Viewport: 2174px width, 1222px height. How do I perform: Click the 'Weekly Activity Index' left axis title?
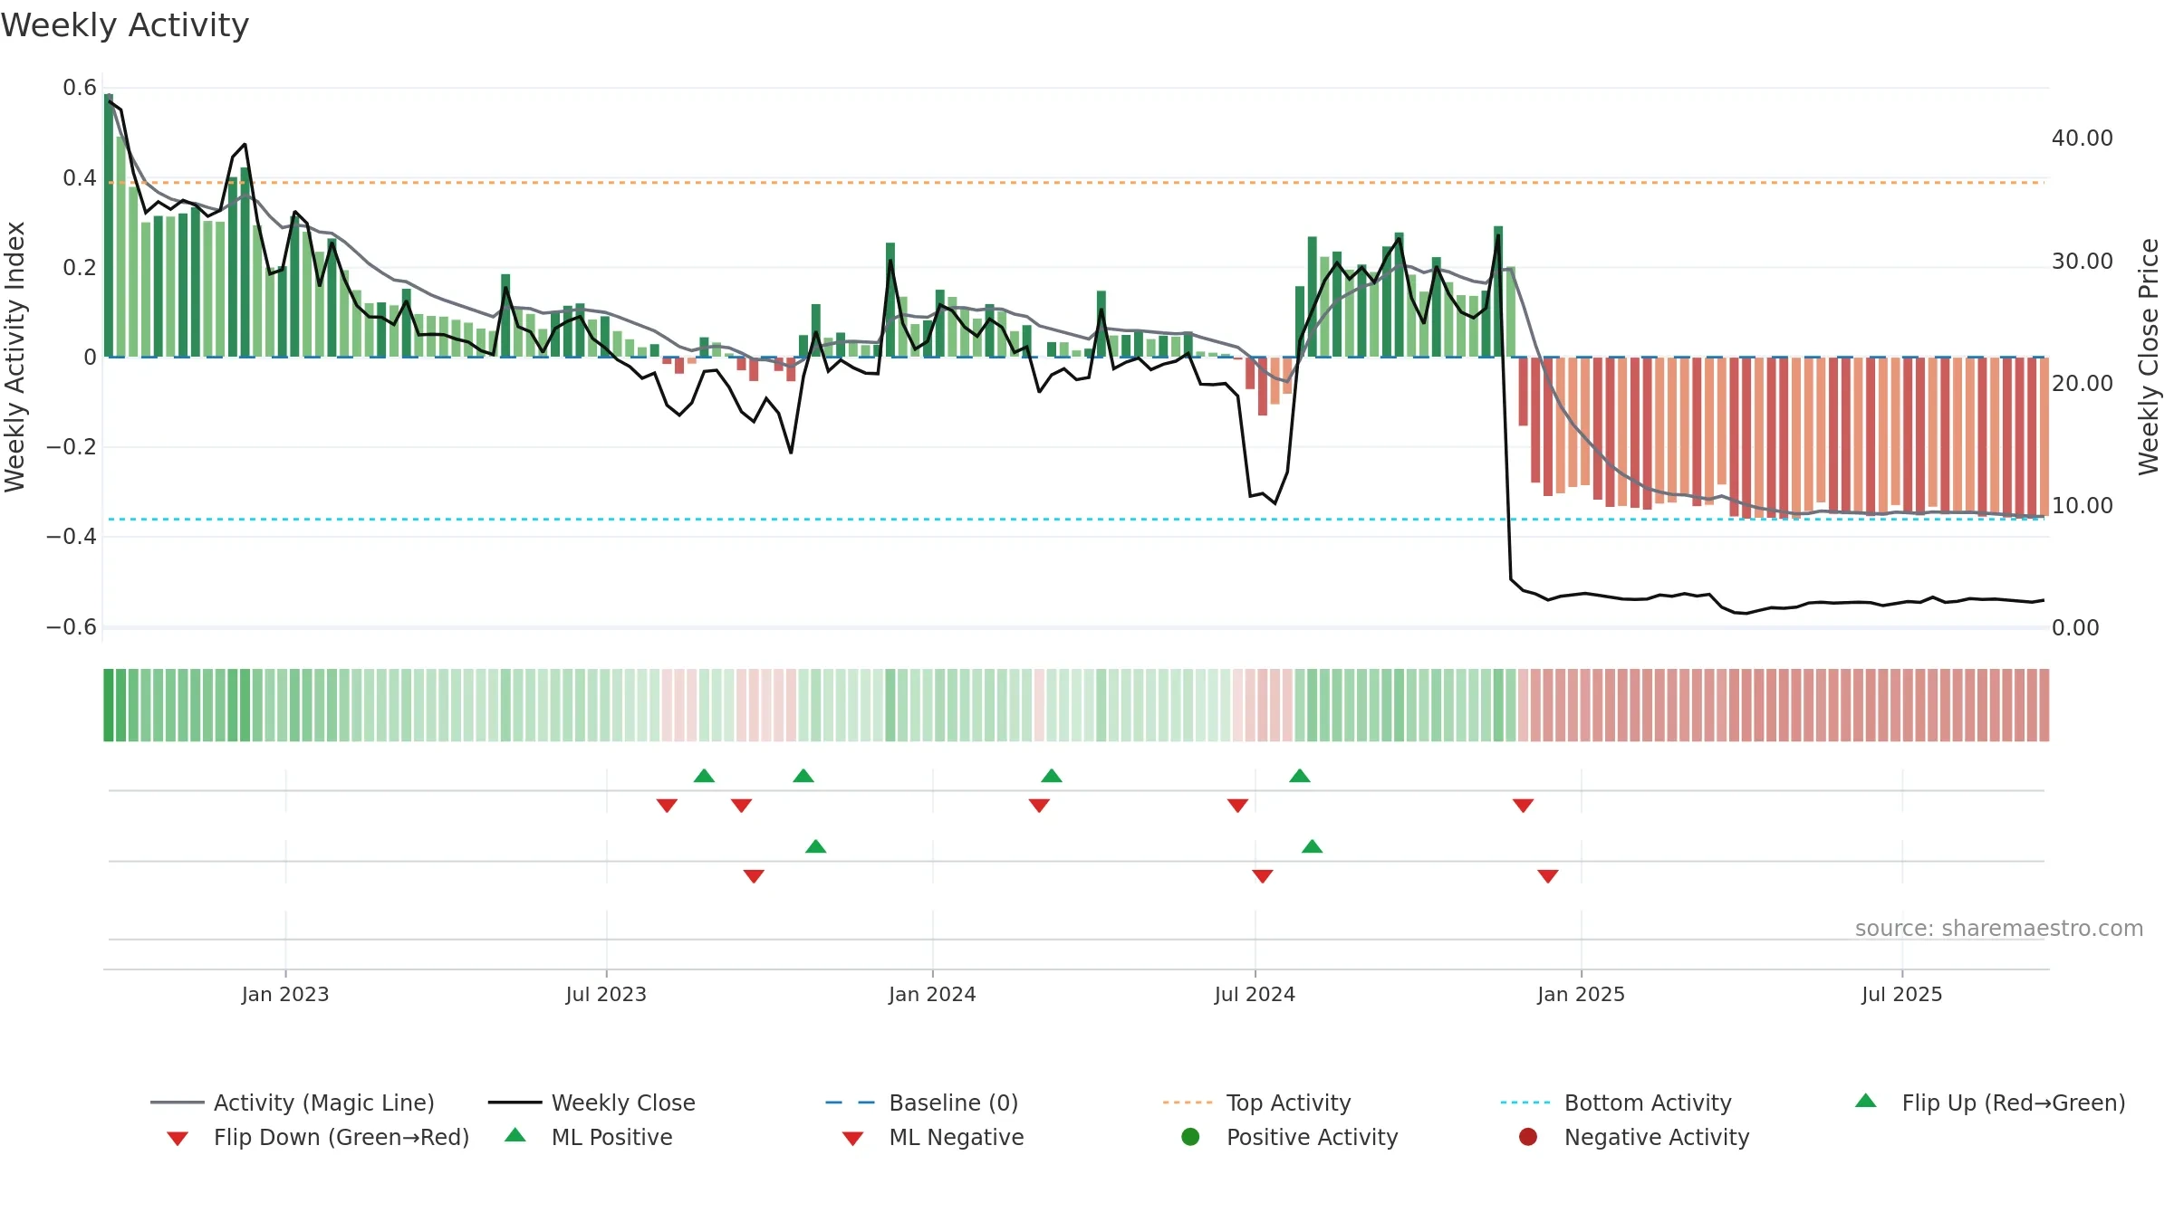14,357
